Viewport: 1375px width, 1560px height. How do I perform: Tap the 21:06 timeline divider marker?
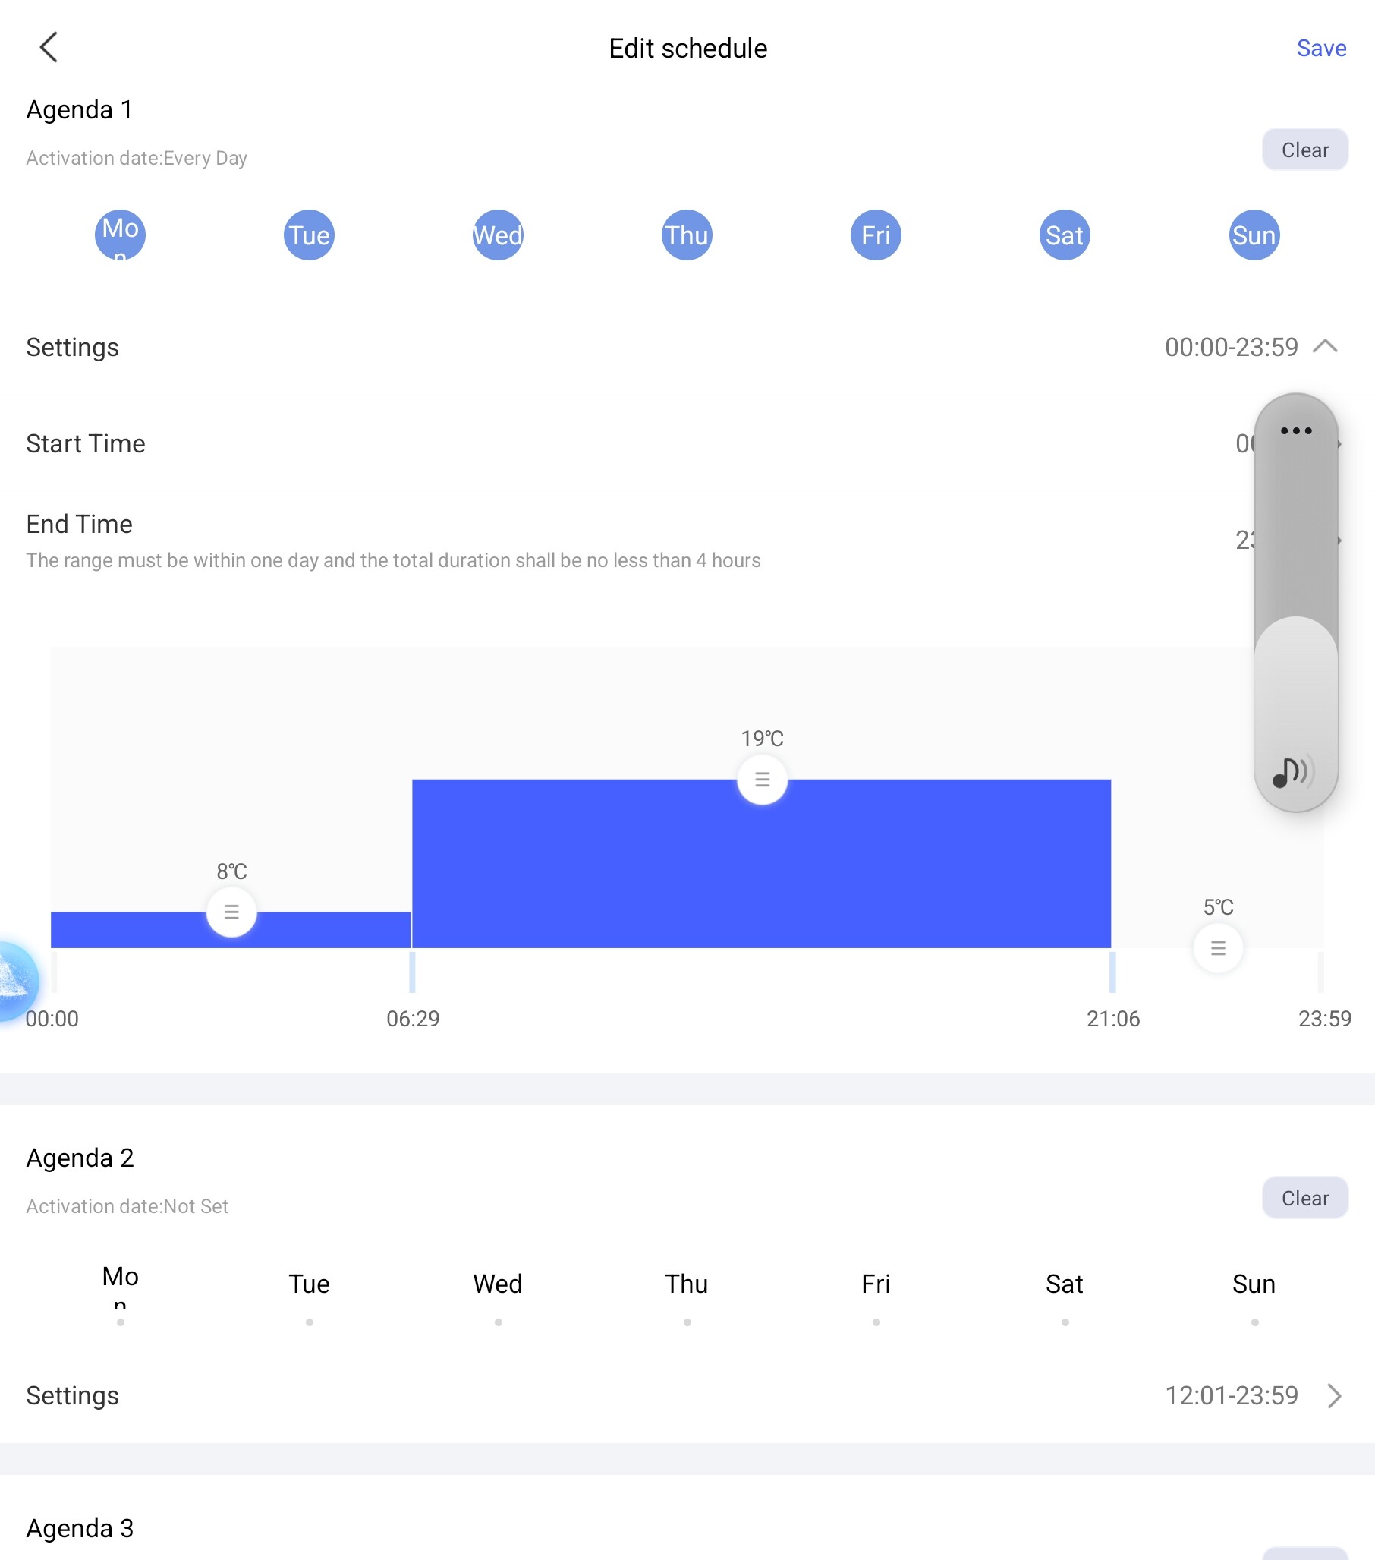[1112, 972]
